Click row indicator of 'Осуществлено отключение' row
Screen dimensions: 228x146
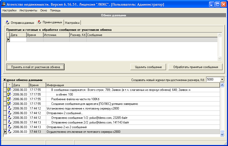pyautogui.click(x=5, y=132)
